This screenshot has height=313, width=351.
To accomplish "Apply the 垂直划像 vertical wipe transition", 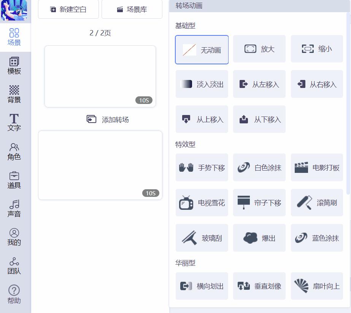I will (x=259, y=286).
